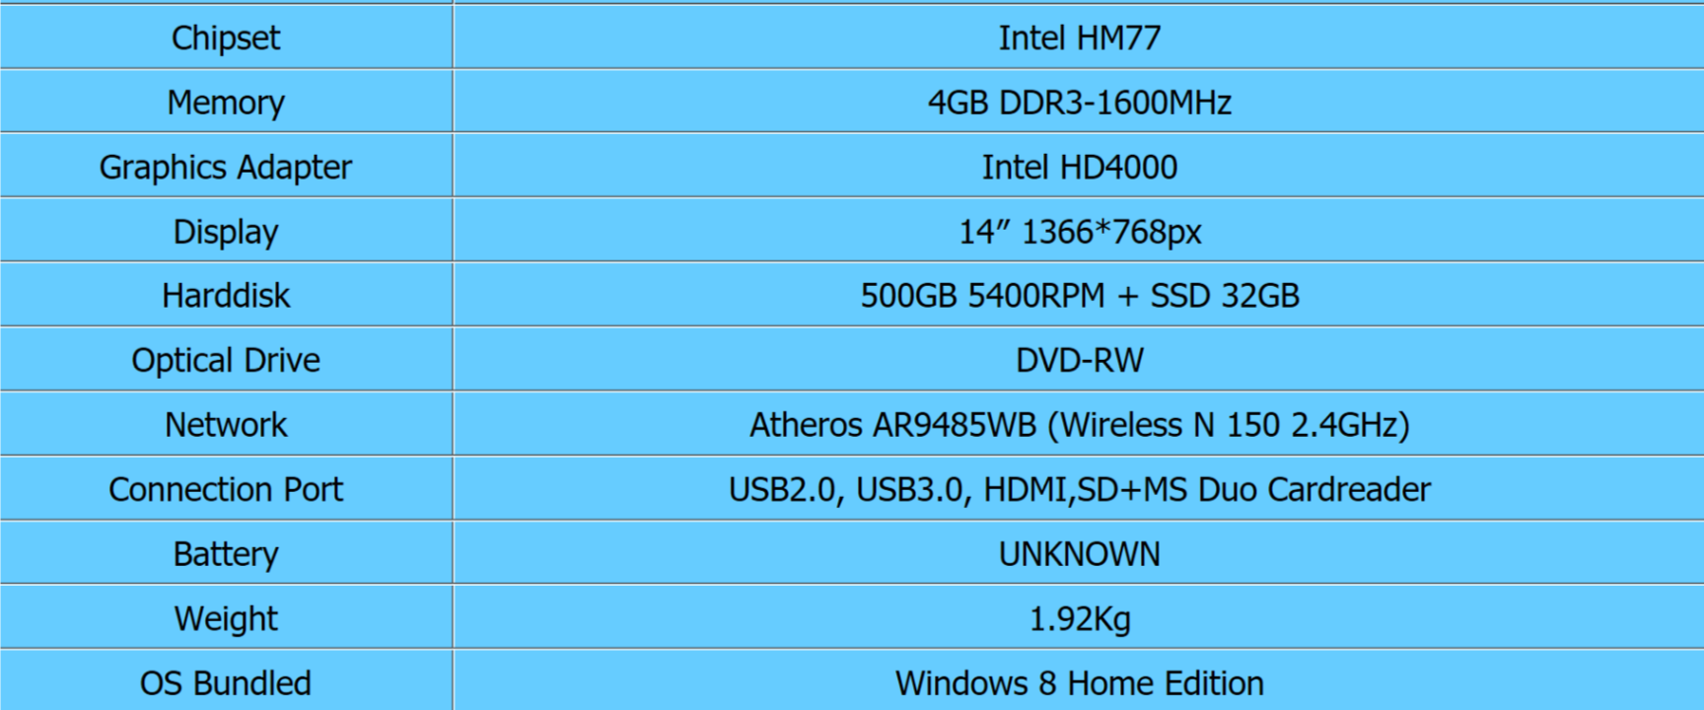This screenshot has height=710, width=1704.
Task: Click the Memory row label
Action: [226, 103]
